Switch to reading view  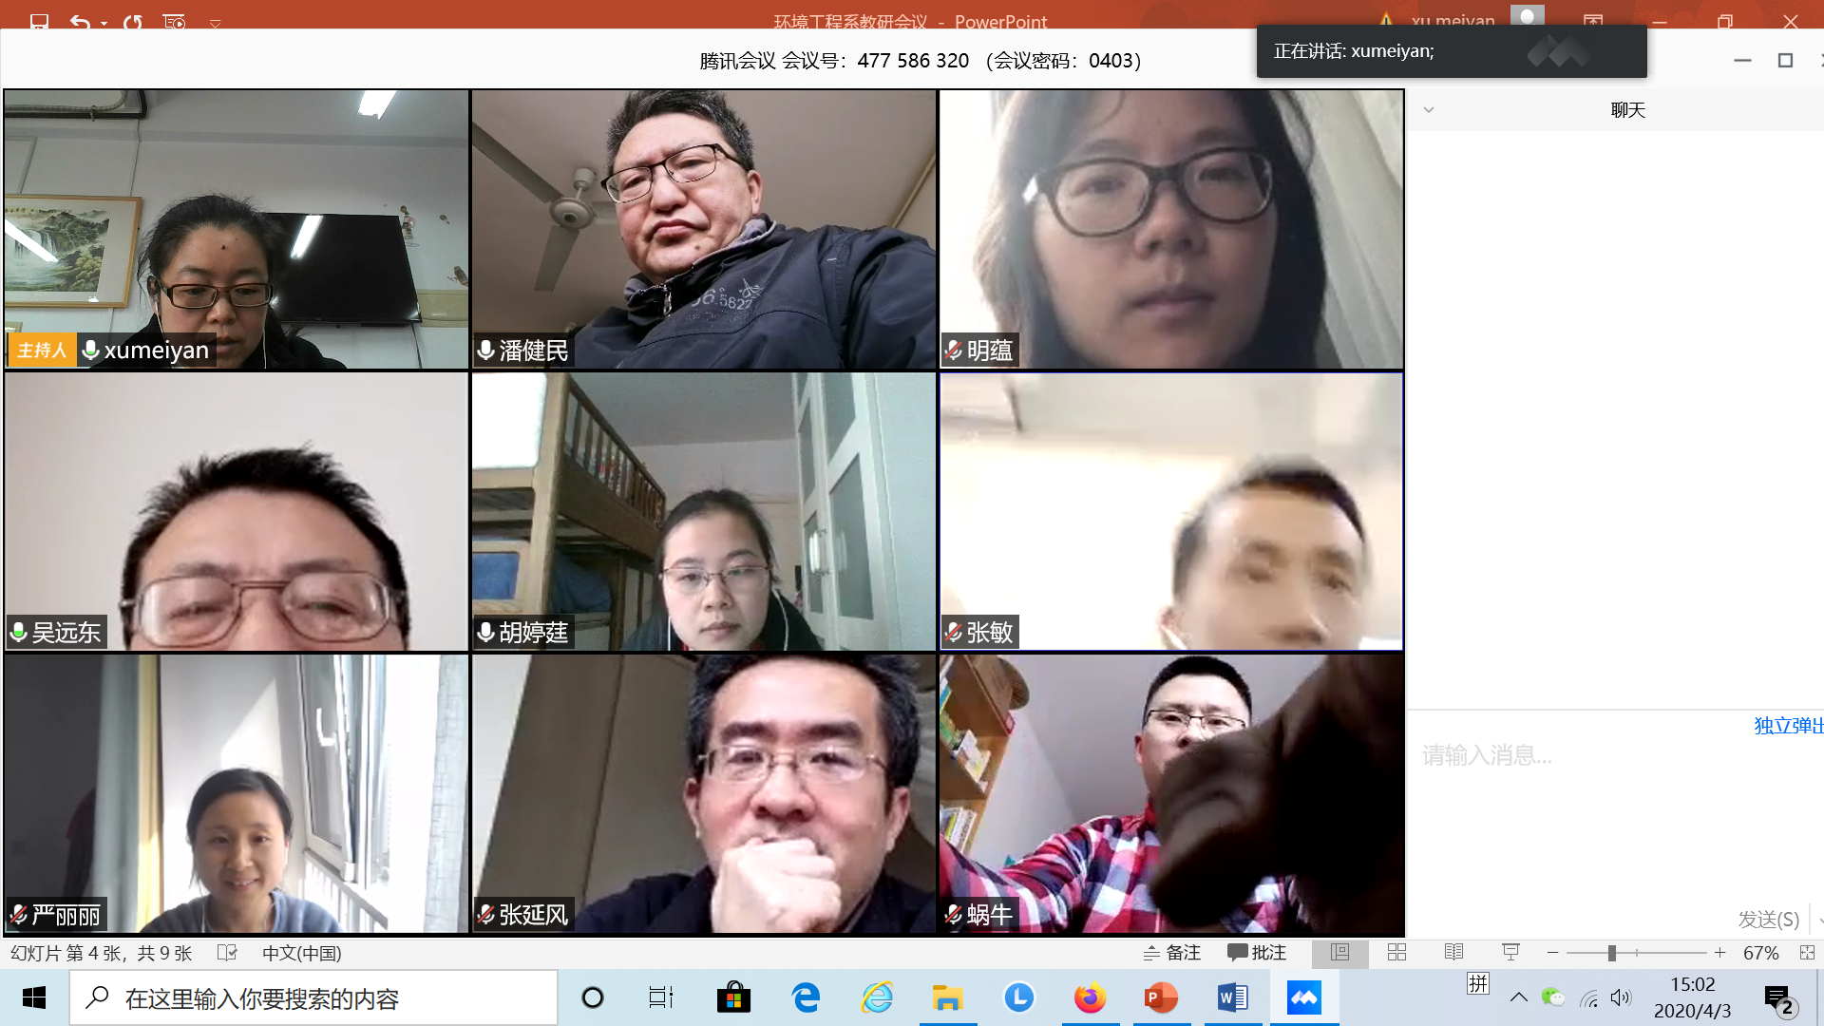click(1453, 953)
